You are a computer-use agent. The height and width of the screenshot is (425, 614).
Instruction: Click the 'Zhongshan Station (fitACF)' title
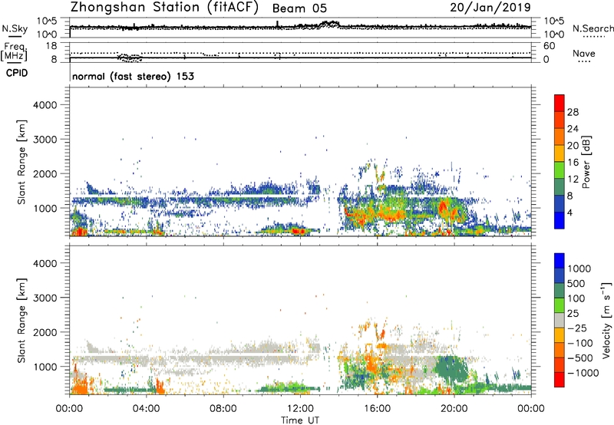point(164,8)
